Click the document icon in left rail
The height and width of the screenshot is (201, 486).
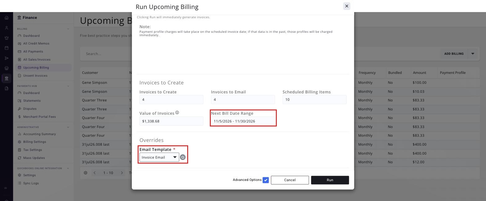point(7,88)
